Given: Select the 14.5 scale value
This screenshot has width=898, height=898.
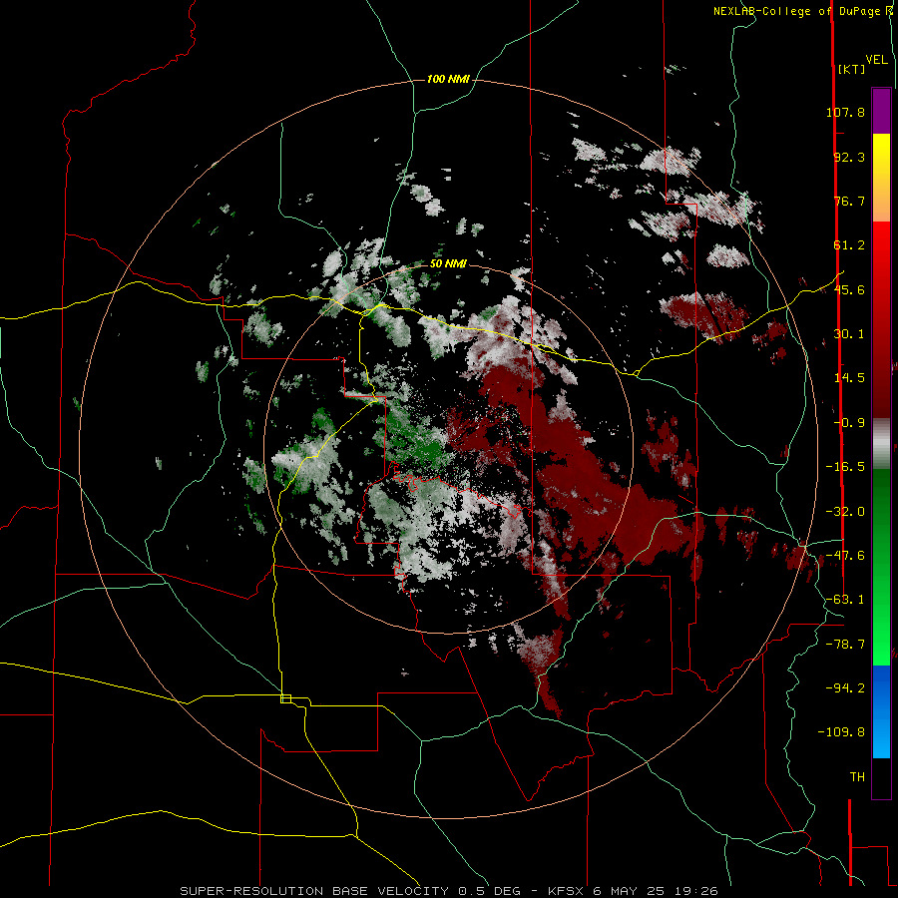Looking at the screenshot, I should tap(849, 378).
